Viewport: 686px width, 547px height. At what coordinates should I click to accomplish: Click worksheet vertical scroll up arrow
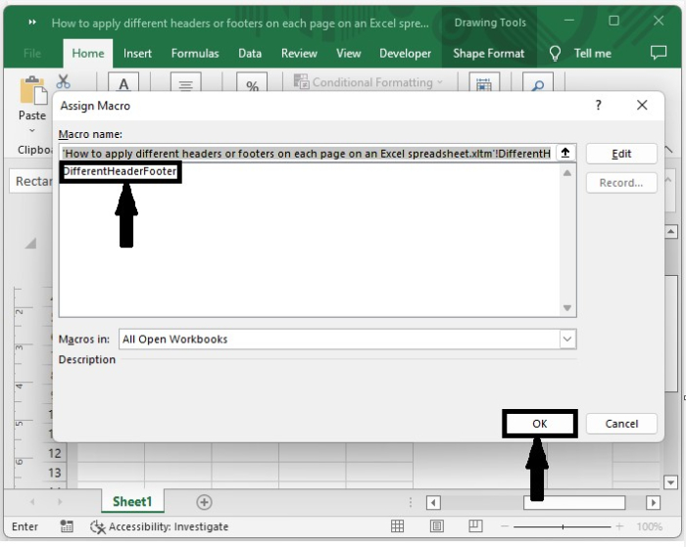[670, 232]
